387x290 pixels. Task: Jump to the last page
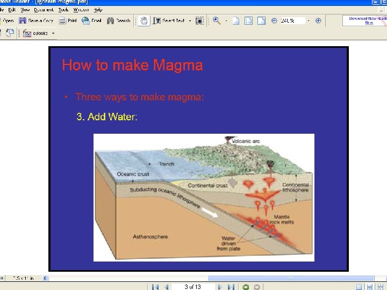pos(231,287)
